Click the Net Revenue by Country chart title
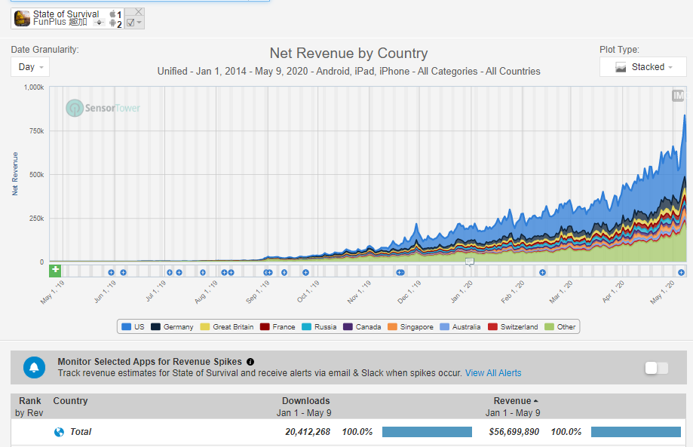Viewport: 693px width, 447px height. [348, 53]
